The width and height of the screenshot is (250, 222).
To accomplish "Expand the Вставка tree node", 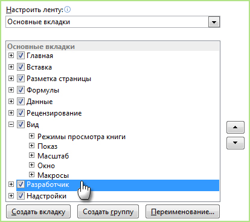I will 11,67.
